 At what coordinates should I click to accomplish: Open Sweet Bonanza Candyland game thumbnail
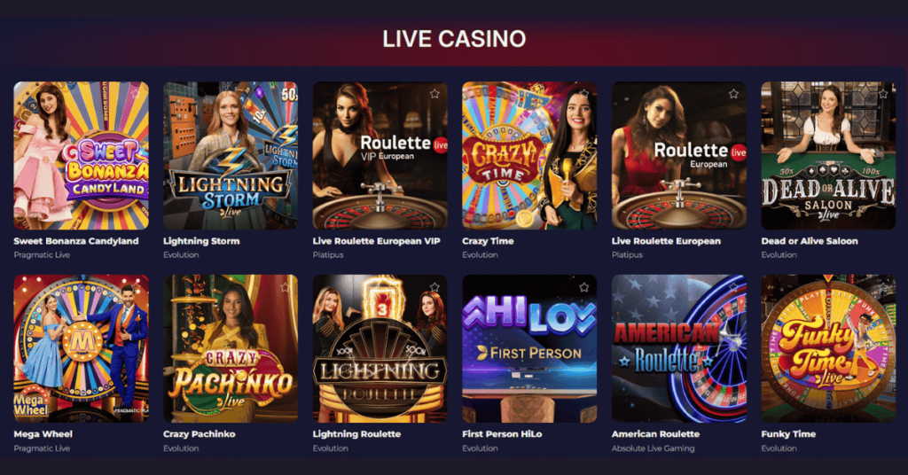click(x=81, y=156)
